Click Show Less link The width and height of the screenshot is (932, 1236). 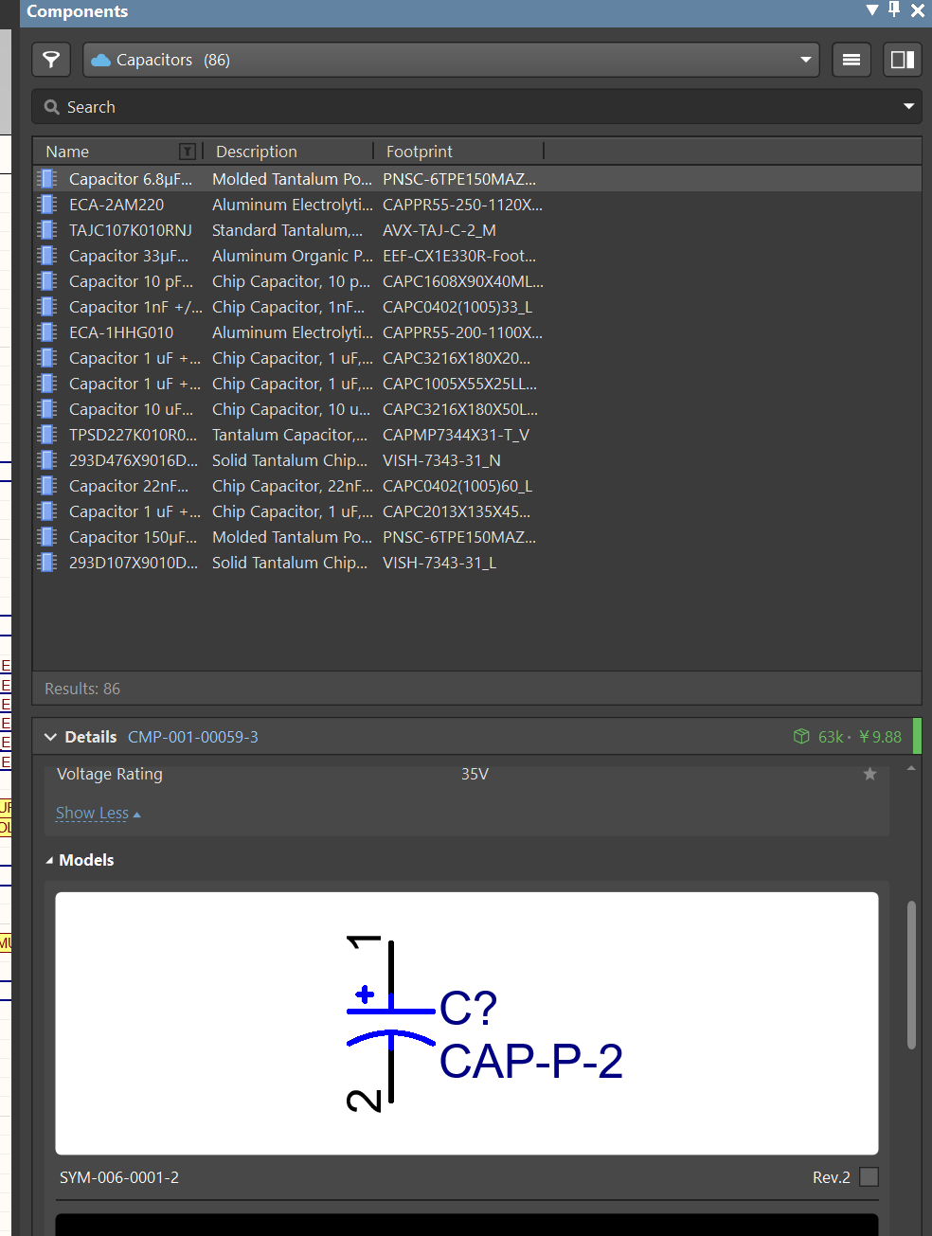tap(92, 814)
